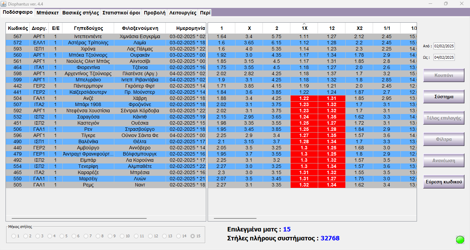
Task: Switch to the Προβολή tab
Action: (x=154, y=13)
